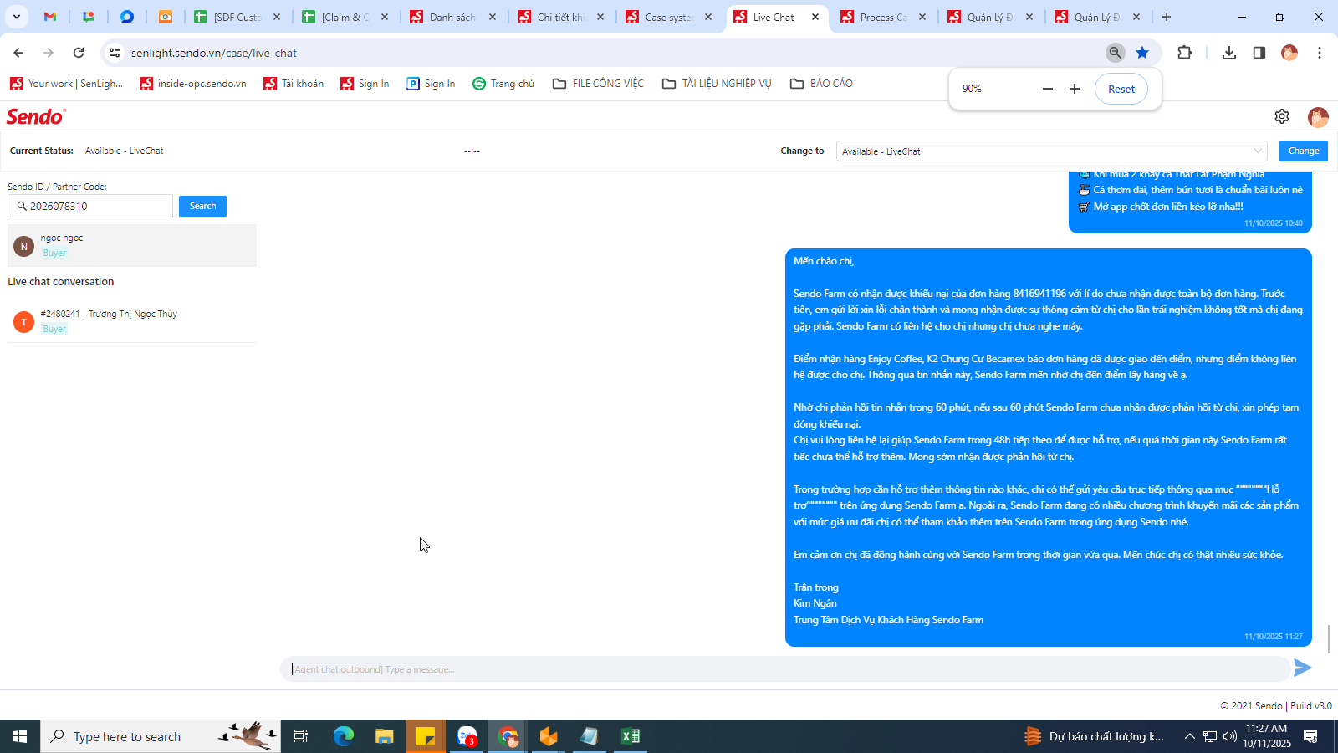Open Task View on the taskbar
1338x753 pixels.
[x=301, y=736]
